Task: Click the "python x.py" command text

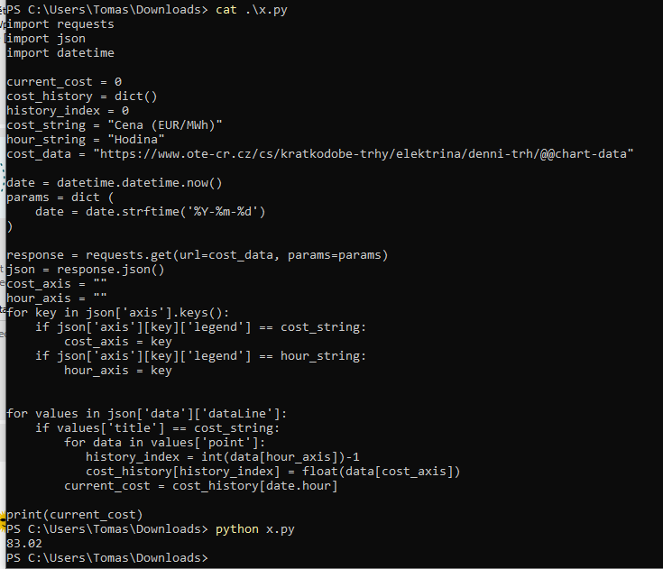Action: click(x=252, y=529)
